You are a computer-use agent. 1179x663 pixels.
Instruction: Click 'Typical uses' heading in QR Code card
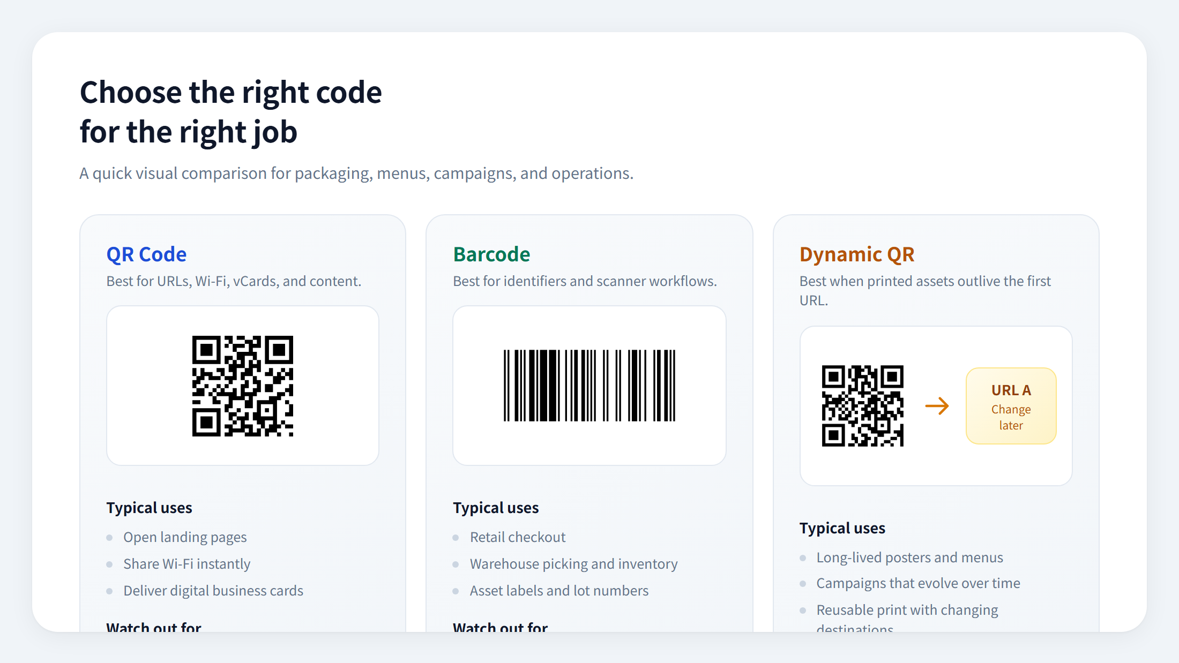[x=149, y=508]
